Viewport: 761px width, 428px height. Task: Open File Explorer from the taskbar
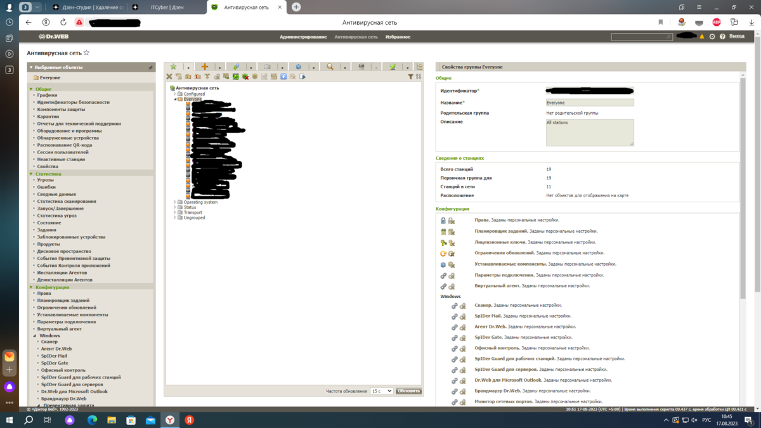tap(112, 420)
